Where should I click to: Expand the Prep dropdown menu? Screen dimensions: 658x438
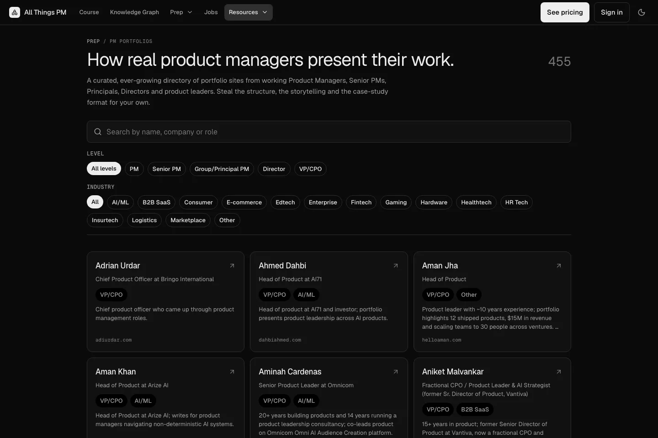click(x=181, y=12)
